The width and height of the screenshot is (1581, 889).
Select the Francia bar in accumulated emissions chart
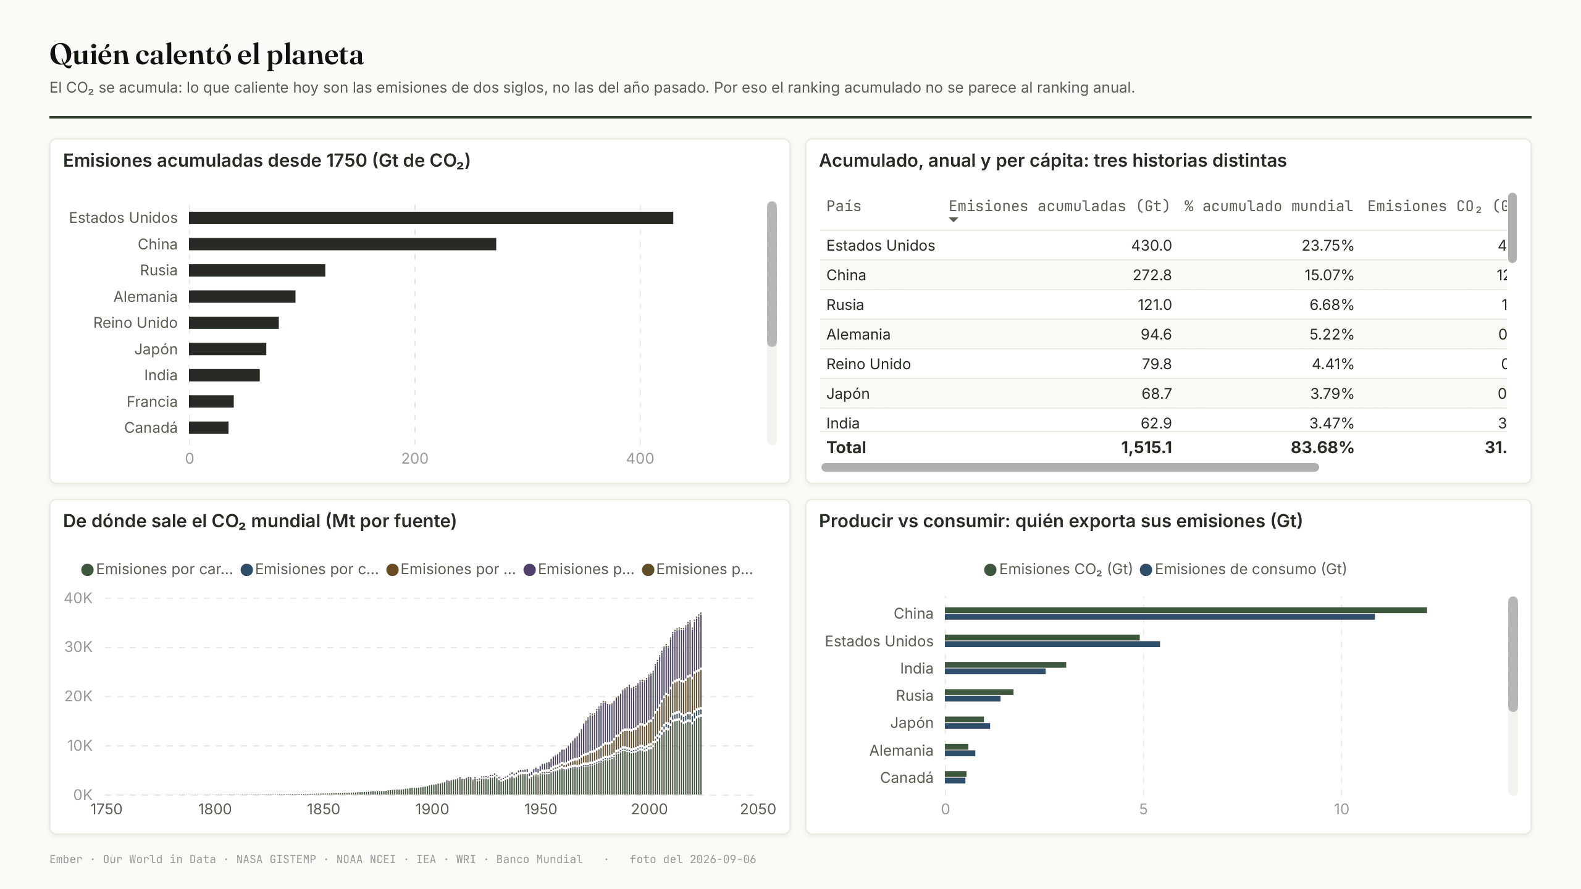click(211, 402)
